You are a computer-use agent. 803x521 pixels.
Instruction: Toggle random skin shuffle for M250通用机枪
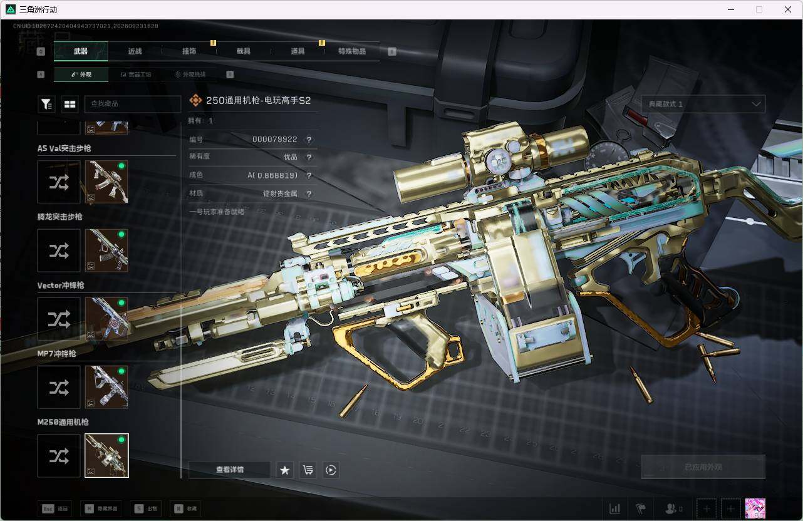coord(59,456)
